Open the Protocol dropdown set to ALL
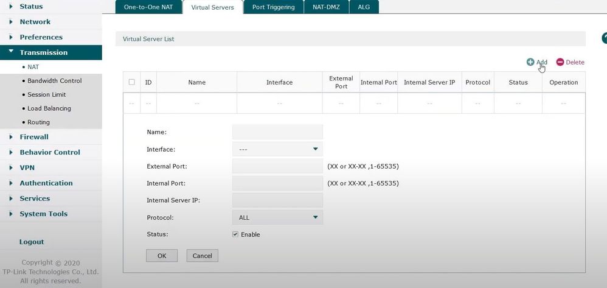Image resolution: width=607 pixels, height=288 pixels. 277,217
